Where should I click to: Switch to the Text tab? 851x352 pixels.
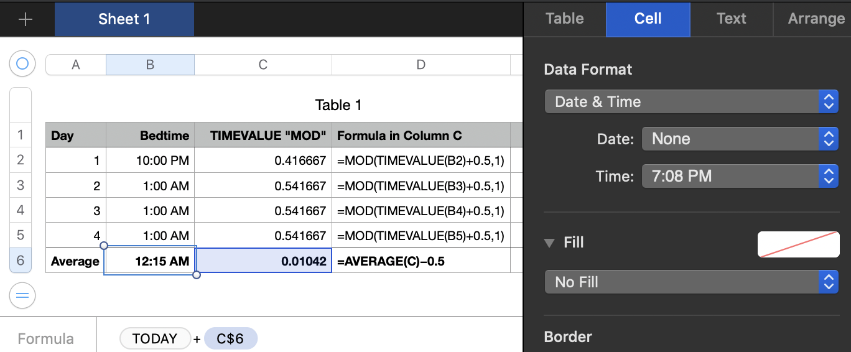click(x=731, y=19)
